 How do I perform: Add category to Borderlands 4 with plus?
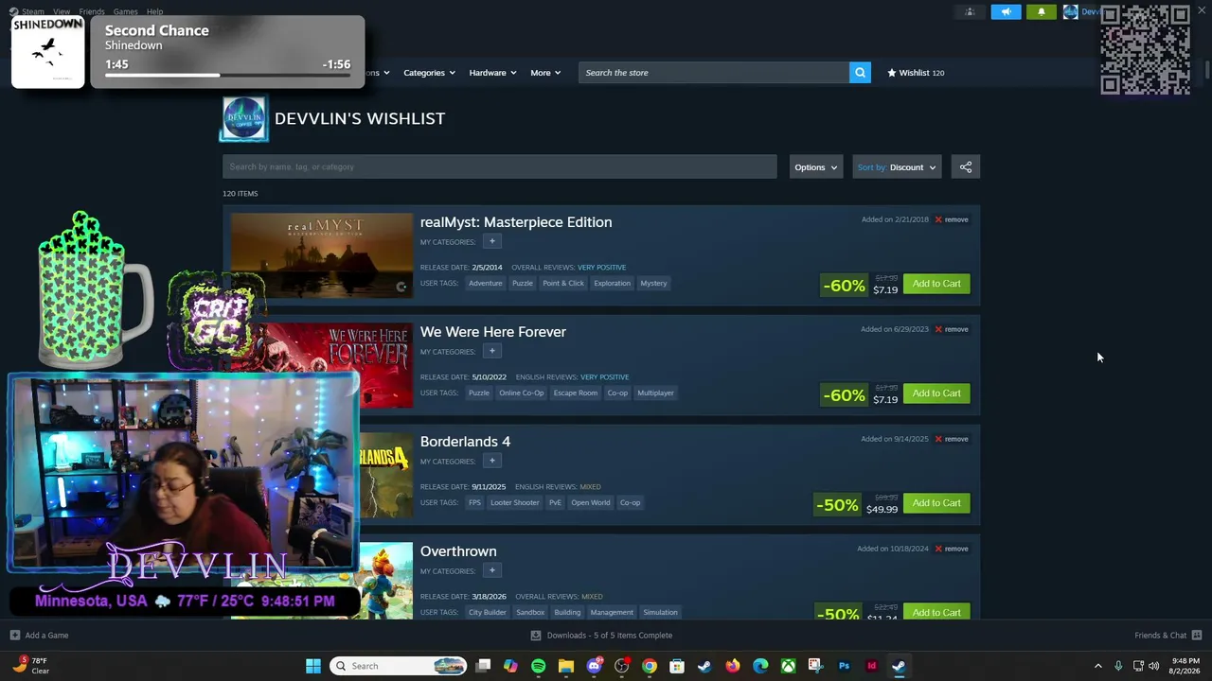point(491,461)
